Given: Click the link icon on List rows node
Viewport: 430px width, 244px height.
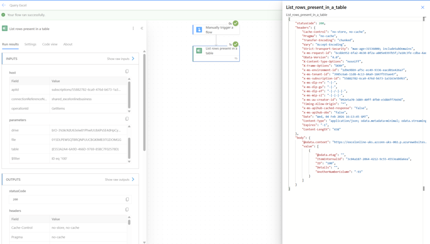Looking at the screenshot, I should (236, 58).
